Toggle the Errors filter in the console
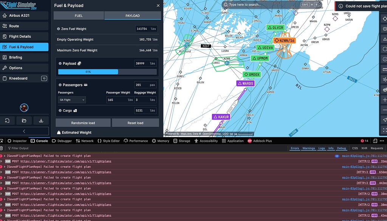The image size is (387, 221). [x=294, y=148]
